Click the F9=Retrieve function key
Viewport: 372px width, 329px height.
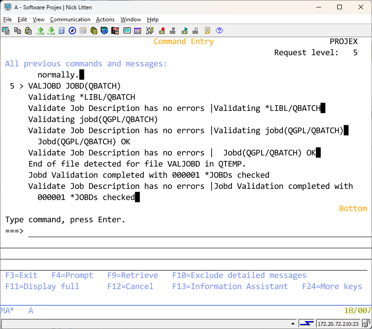[x=133, y=275]
